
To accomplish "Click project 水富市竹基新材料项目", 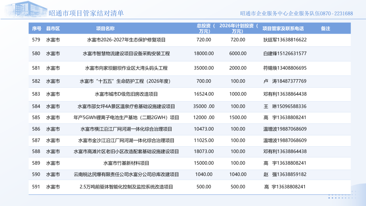I will coord(126,163).
